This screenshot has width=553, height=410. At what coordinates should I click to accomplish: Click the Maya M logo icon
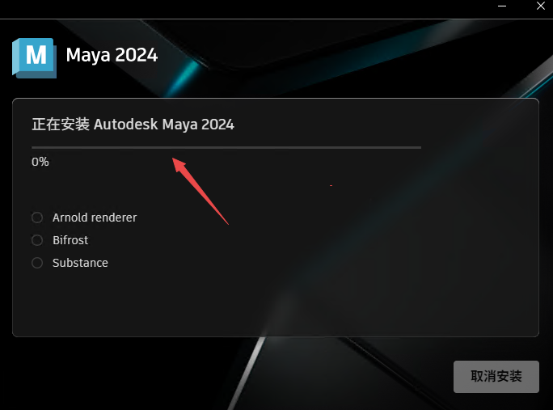(34, 58)
